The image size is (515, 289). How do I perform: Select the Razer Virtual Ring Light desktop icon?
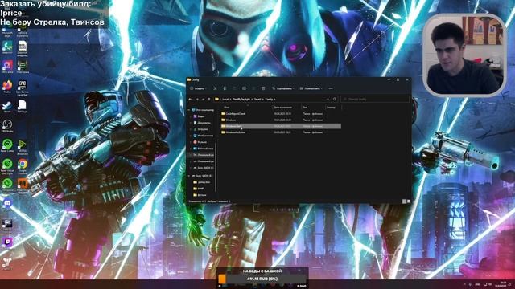[x=7, y=166]
